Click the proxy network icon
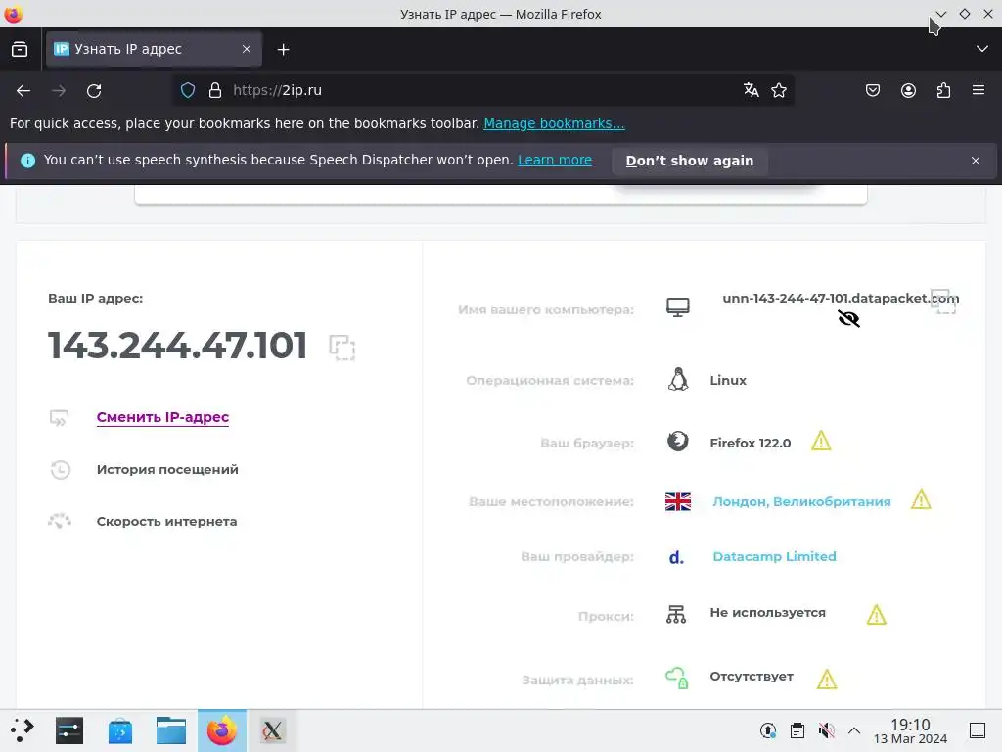Image resolution: width=1002 pixels, height=752 pixels. click(x=676, y=615)
